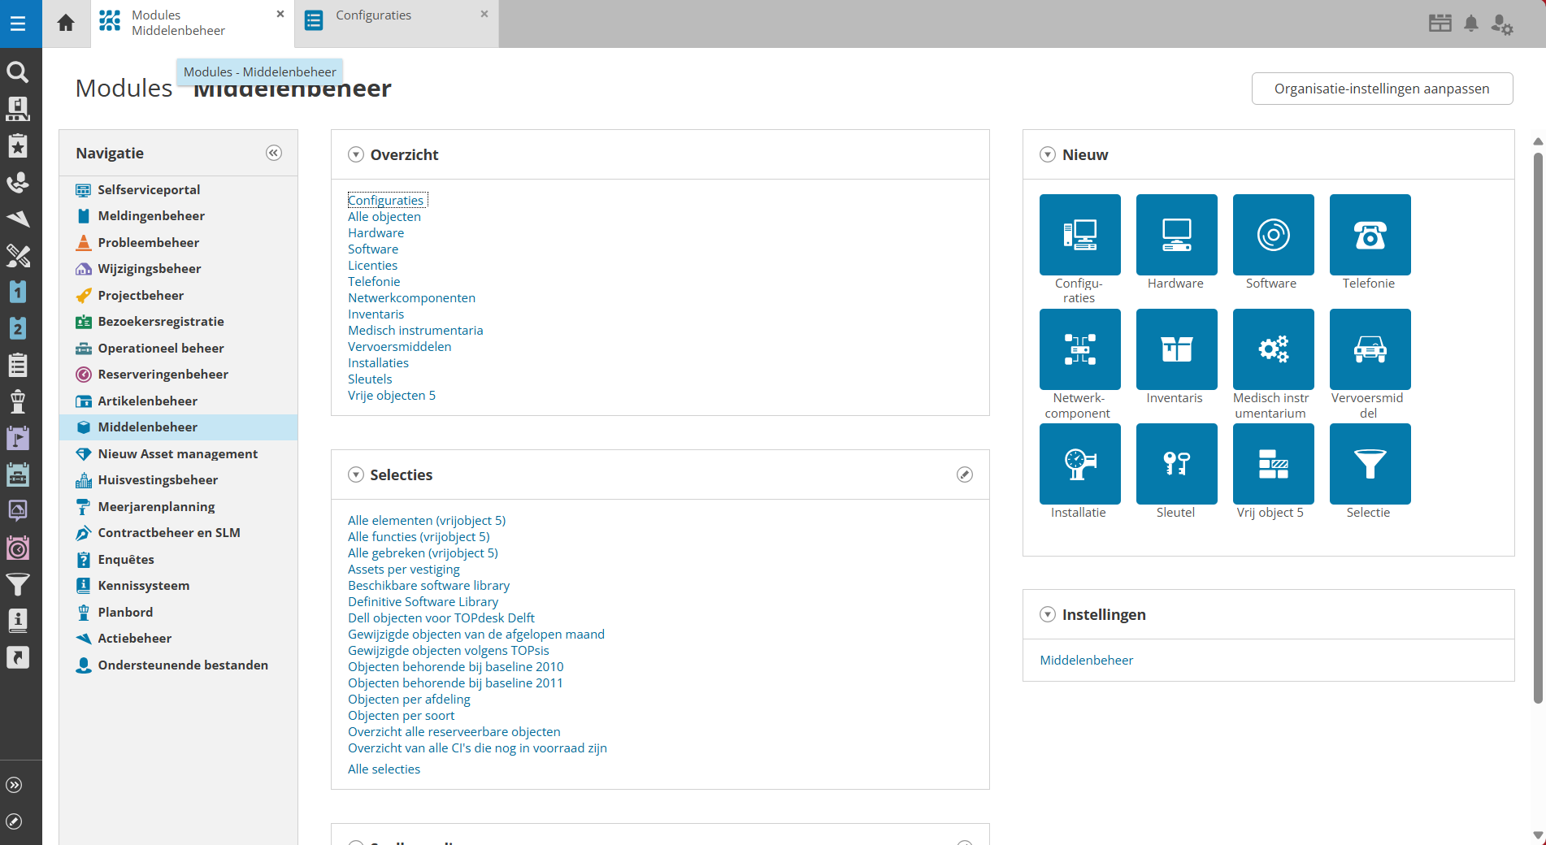Collapse the Nieuw section
1546x845 pixels.
[1048, 154]
